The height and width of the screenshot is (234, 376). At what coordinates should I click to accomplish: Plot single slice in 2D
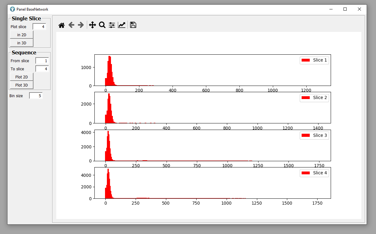coord(22,35)
